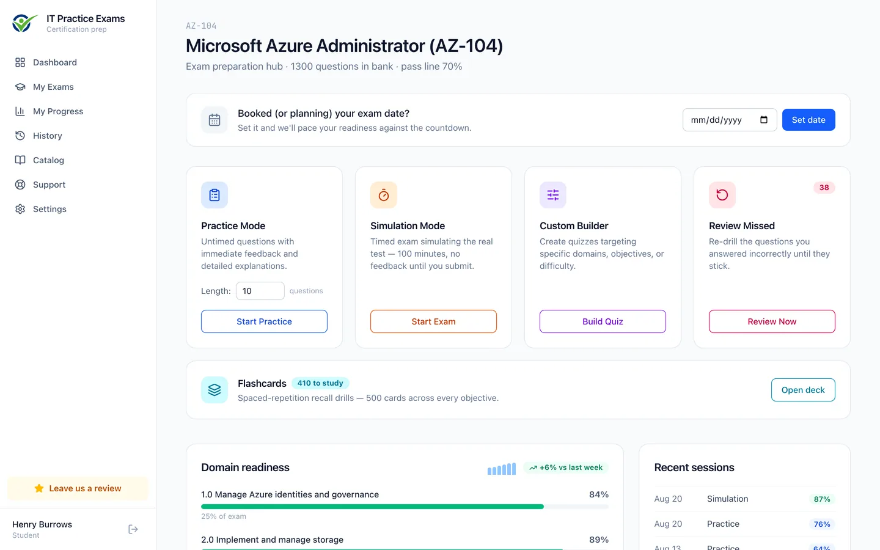Click the 89% readiness value
Screen dimensions: 880x550
(599, 540)
